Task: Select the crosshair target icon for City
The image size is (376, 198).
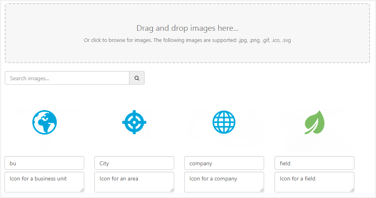Action: tap(134, 122)
